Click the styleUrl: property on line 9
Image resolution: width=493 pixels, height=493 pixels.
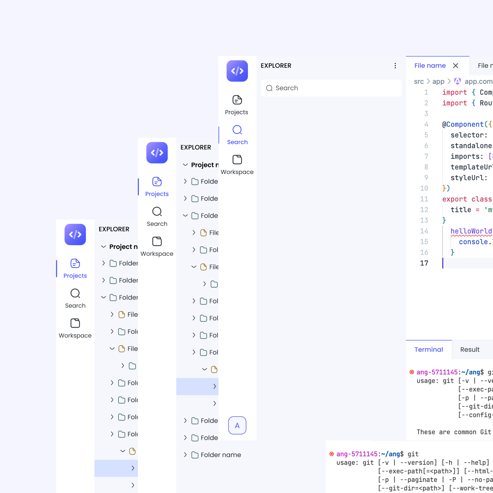click(x=469, y=178)
